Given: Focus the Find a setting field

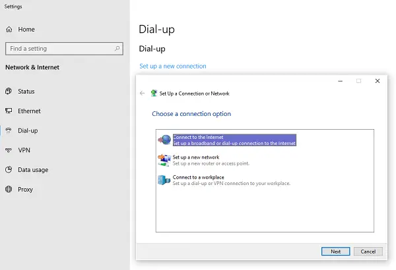Looking at the screenshot, I should pyautogui.click(x=64, y=49).
